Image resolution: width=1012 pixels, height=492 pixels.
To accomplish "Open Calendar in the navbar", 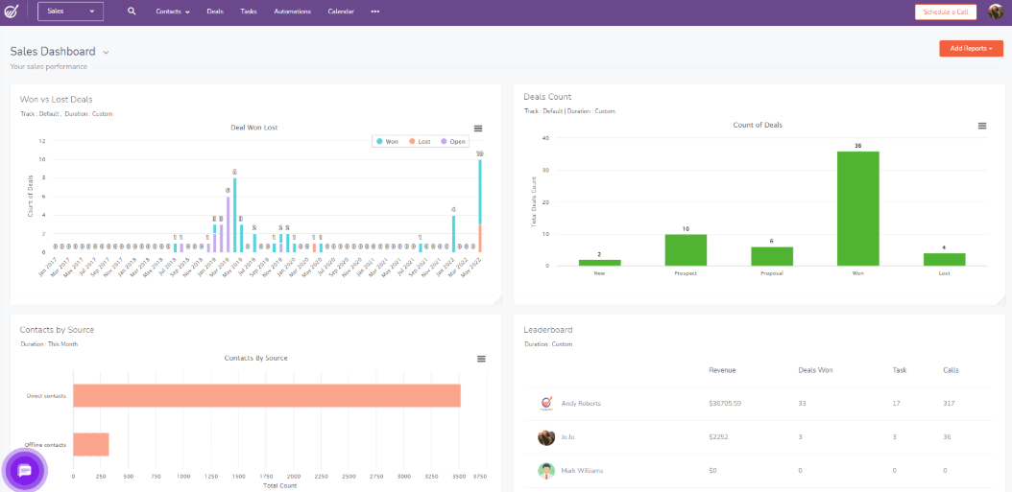I will [x=341, y=12].
